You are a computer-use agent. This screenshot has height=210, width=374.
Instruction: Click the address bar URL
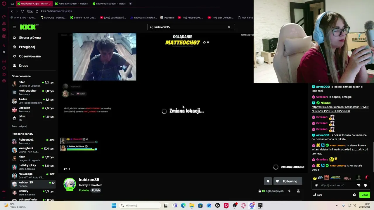coord(56,11)
